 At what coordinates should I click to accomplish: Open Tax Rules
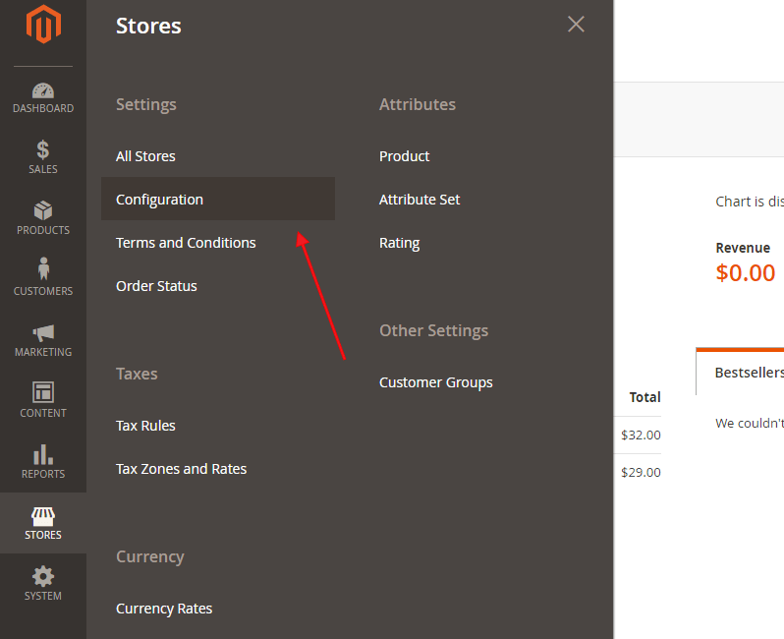[145, 426]
